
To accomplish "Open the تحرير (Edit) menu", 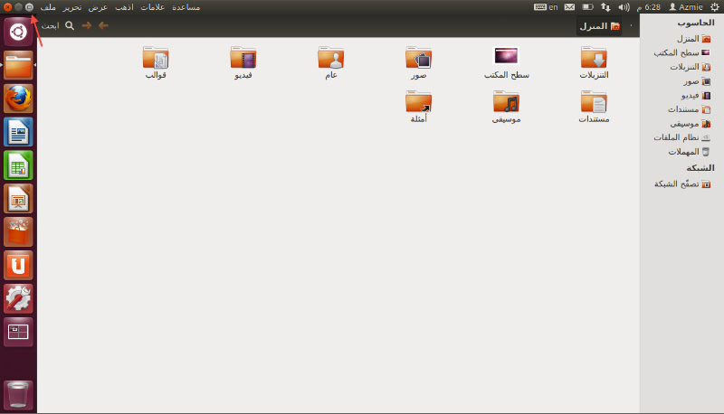I will coord(72,7).
